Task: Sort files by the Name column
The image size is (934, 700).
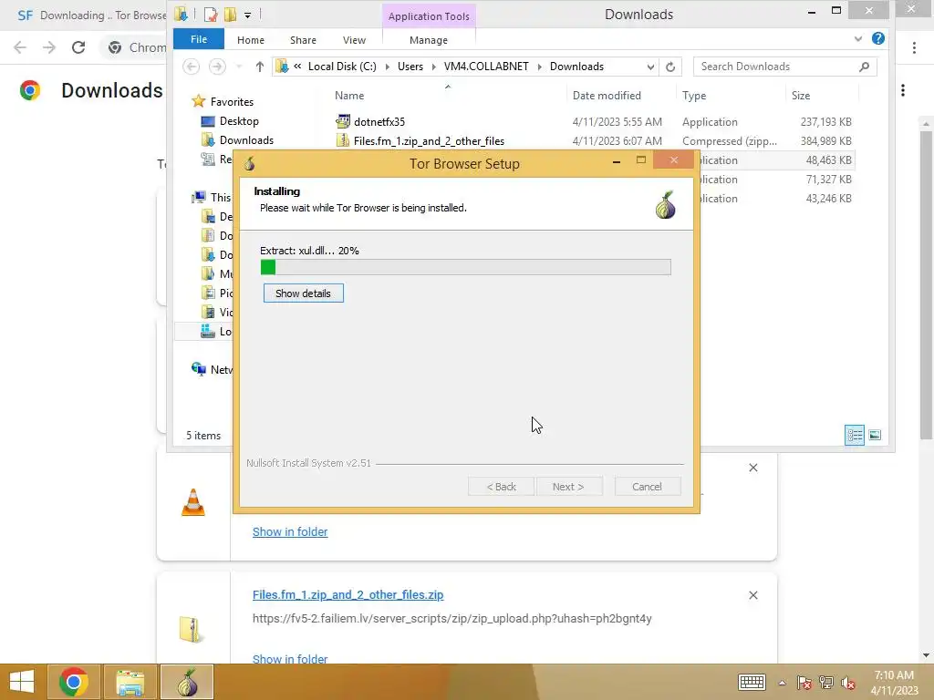Action: tap(349, 95)
